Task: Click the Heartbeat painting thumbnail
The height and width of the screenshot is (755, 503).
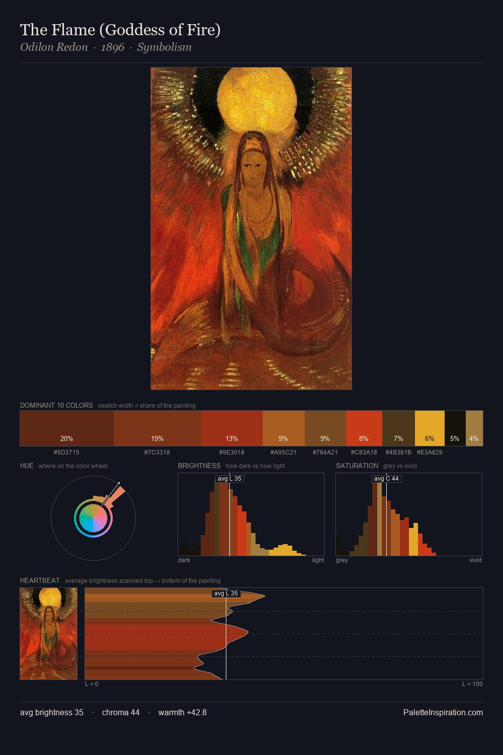Action: (x=49, y=634)
